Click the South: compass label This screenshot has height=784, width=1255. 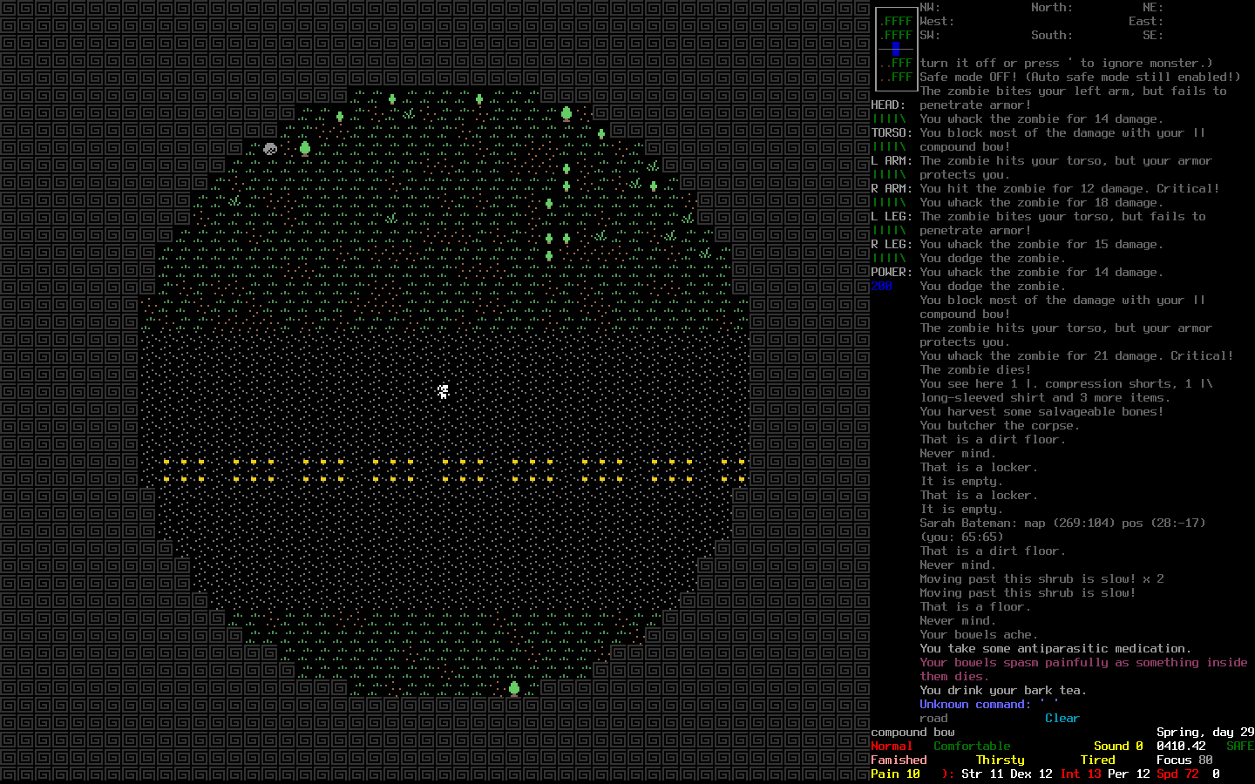tap(1053, 35)
